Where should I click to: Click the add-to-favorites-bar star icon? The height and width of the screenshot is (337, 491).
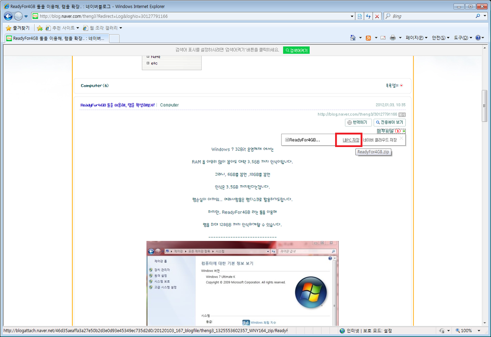click(x=40, y=28)
